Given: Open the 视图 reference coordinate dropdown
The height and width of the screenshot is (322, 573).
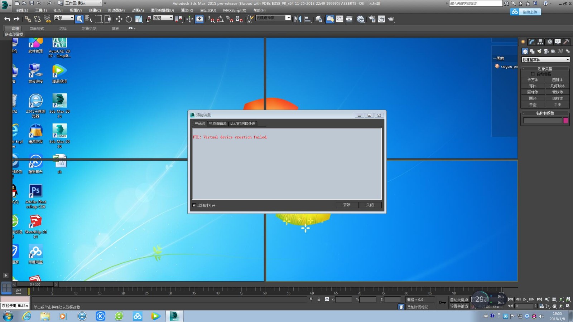Looking at the screenshot, I should pyautogui.click(x=163, y=18).
